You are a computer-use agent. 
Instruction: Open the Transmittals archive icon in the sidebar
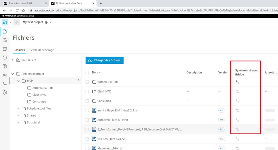pos(5,49)
